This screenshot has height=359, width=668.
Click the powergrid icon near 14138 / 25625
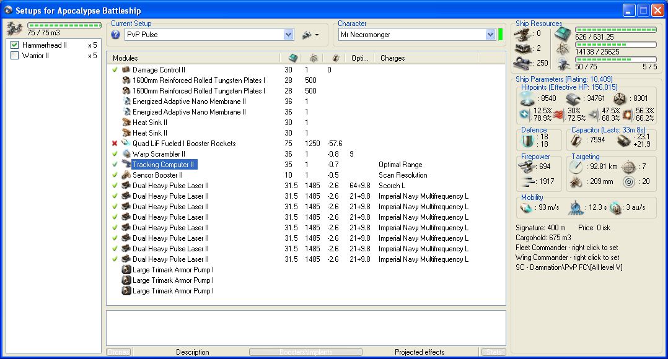563,49
